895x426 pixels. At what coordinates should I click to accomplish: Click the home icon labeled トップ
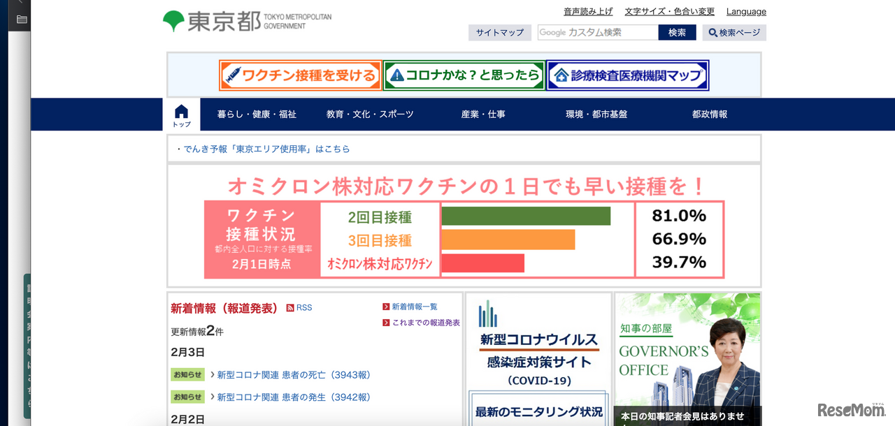pos(181,114)
